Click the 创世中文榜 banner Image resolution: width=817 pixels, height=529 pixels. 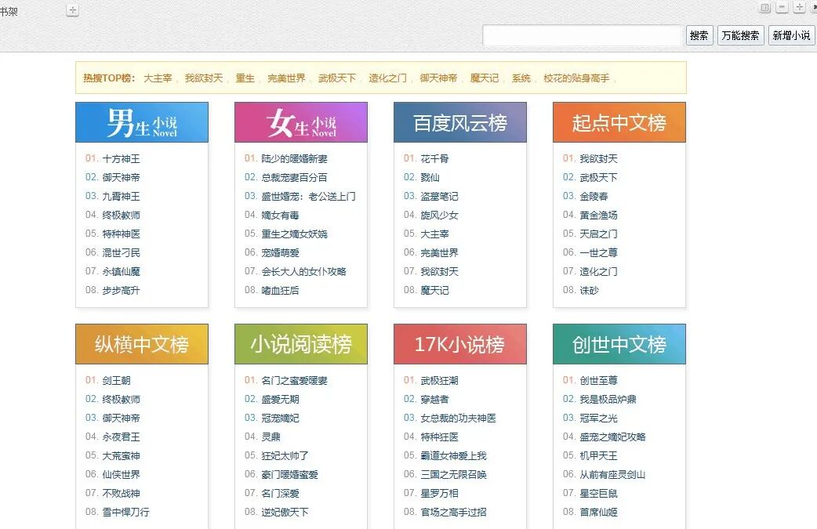coord(619,344)
